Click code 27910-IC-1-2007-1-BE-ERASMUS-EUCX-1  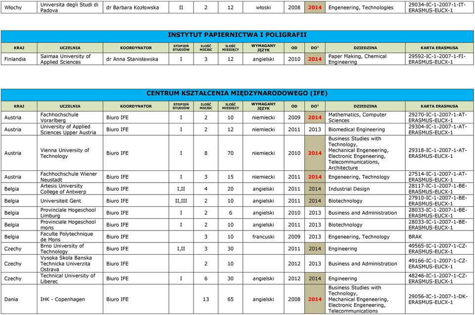[x=439, y=201]
